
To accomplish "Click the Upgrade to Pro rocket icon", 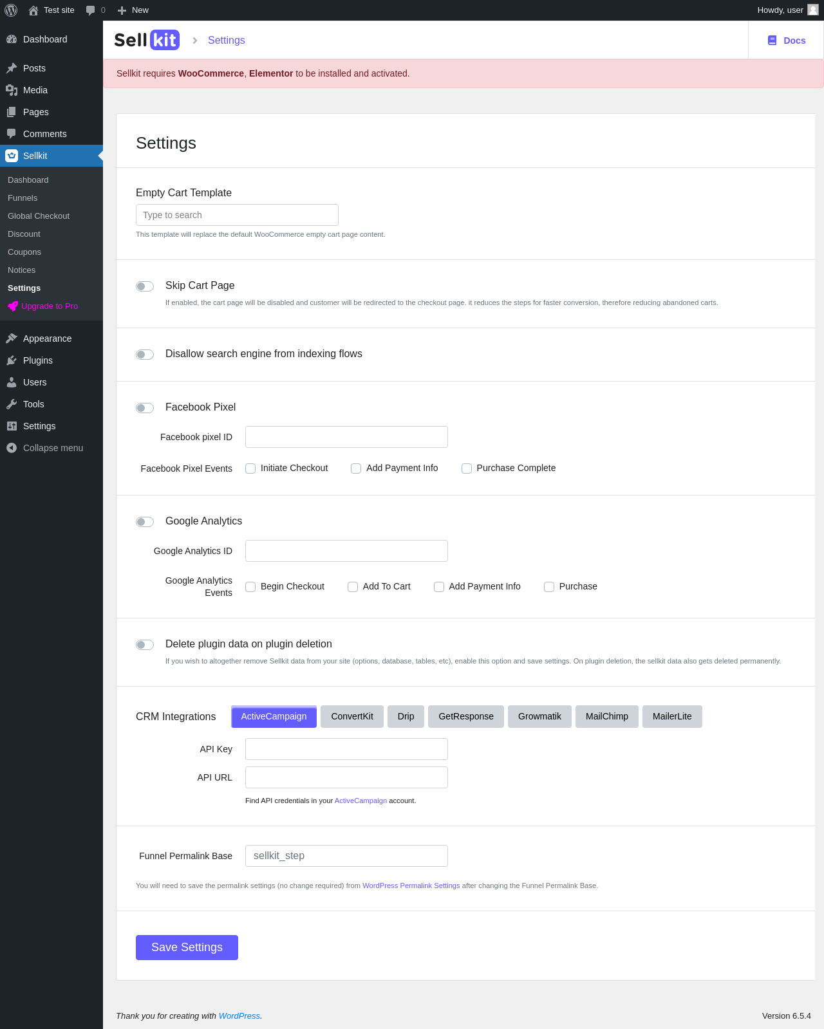I will click(x=13, y=306).
